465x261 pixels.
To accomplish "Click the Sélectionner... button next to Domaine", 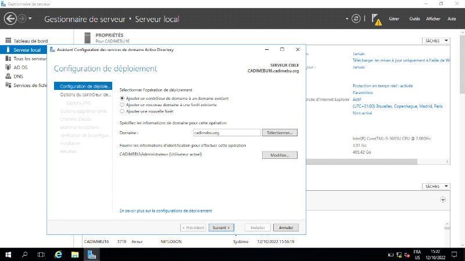I will pyautogui.click(x=280, y=133).
